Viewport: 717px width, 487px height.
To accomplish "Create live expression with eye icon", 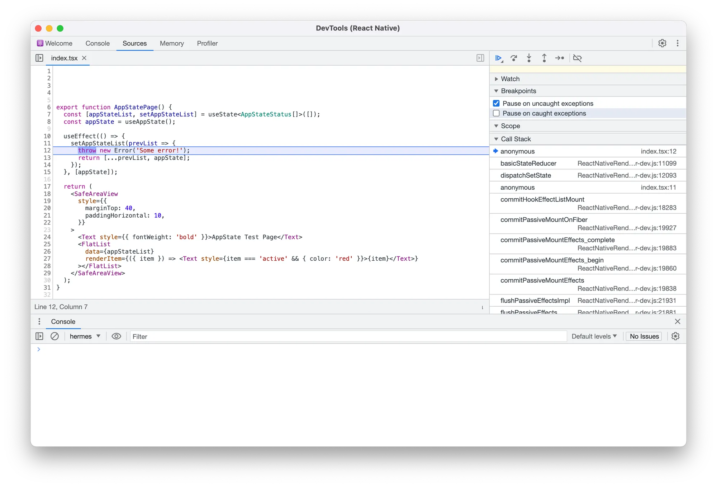I will 116,336.
